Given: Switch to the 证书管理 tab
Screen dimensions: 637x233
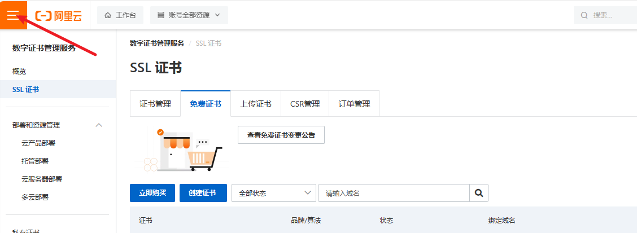Looking at the screenshot, I should coord(155,104).
